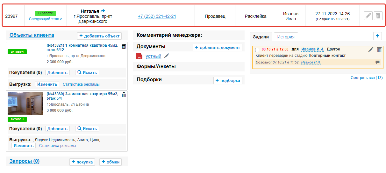
Task: Add a new task with plus button
Action: click(377, 36)
